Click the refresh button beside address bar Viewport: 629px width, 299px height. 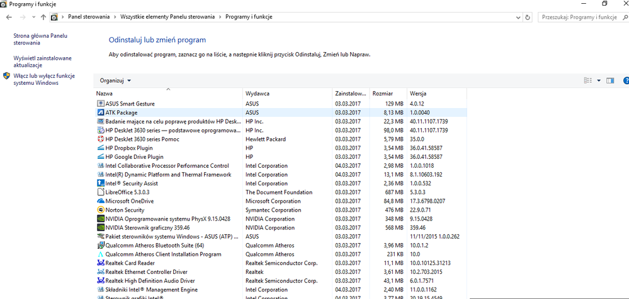[527, 17]
